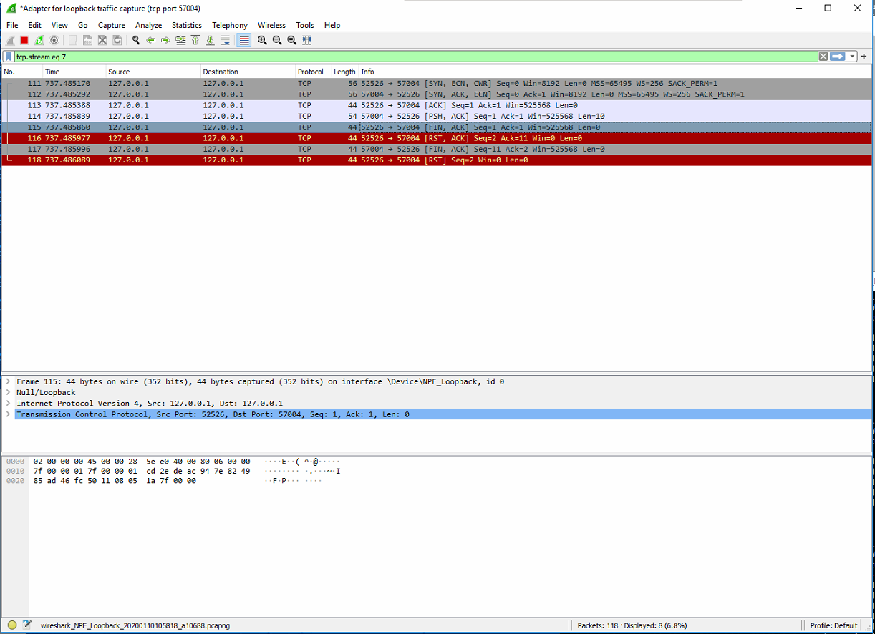
Task: Zoom in on the packet list
Action: point(261,40)
